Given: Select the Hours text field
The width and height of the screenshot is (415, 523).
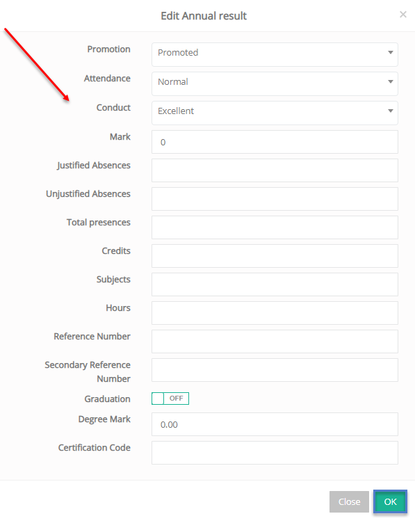Looking at the screenshot, I should [x=275, y=313].
